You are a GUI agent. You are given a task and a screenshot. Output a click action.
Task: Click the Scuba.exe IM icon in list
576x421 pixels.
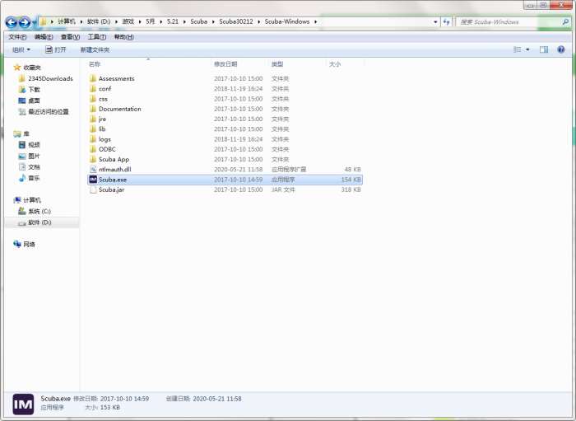(x=93, y=180)
